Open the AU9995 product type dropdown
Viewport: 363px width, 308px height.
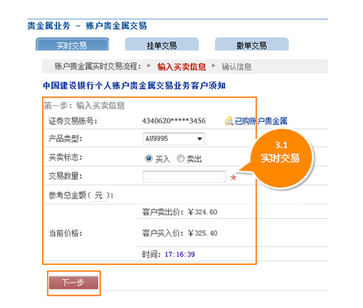coord(173,138)
